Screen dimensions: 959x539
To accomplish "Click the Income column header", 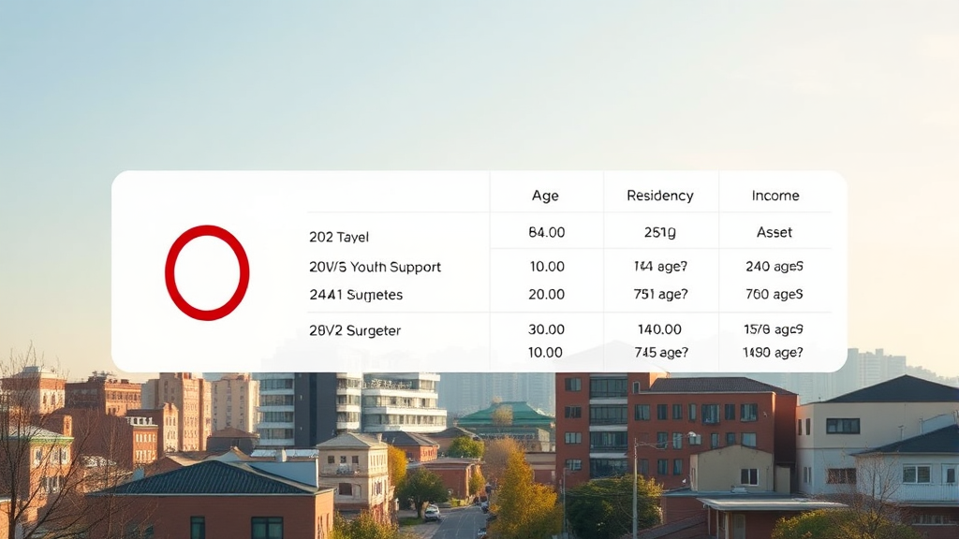I will tap(775, 196).
